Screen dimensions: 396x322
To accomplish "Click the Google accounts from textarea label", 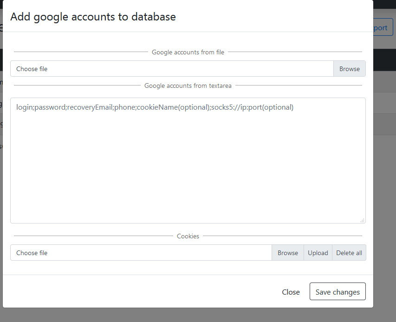I will [188, 85].
